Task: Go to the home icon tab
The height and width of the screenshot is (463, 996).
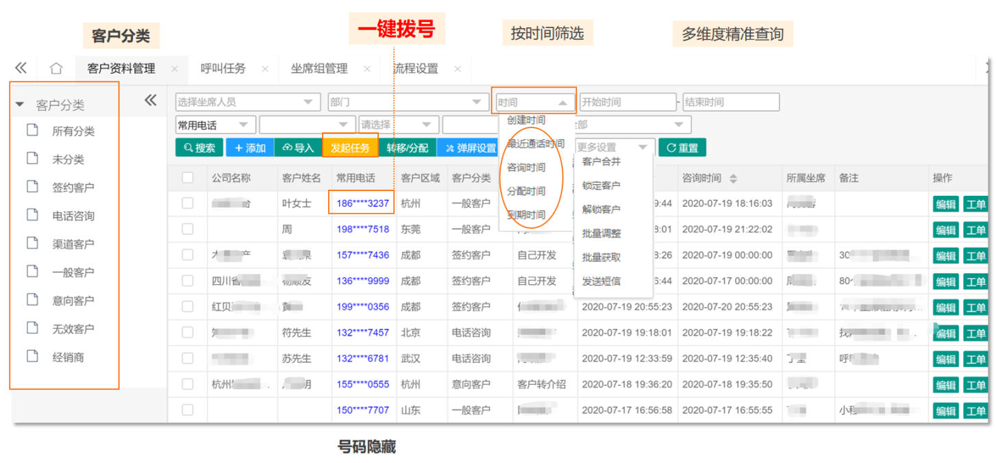Action: pos(56,68)
